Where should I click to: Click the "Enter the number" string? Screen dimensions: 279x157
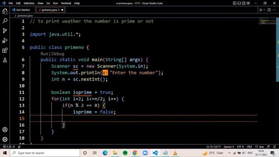coord(134,73)
